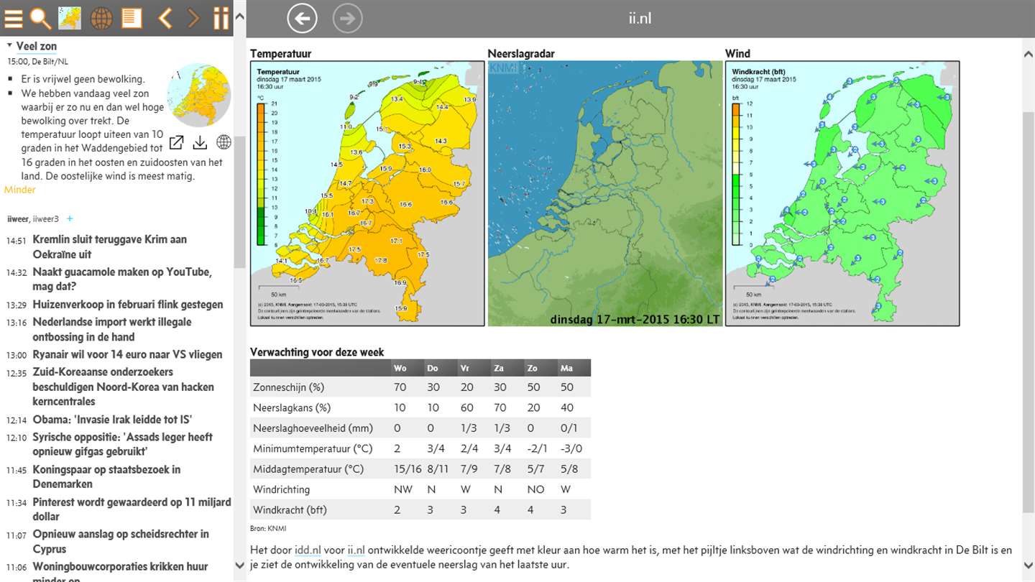Click the 'Neerslagkans (%)' row label
1035x582 pixels.
[292, 407]
